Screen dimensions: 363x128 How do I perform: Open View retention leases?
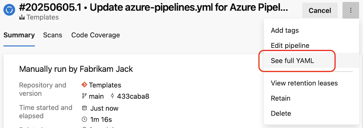(x=304, y=83)
